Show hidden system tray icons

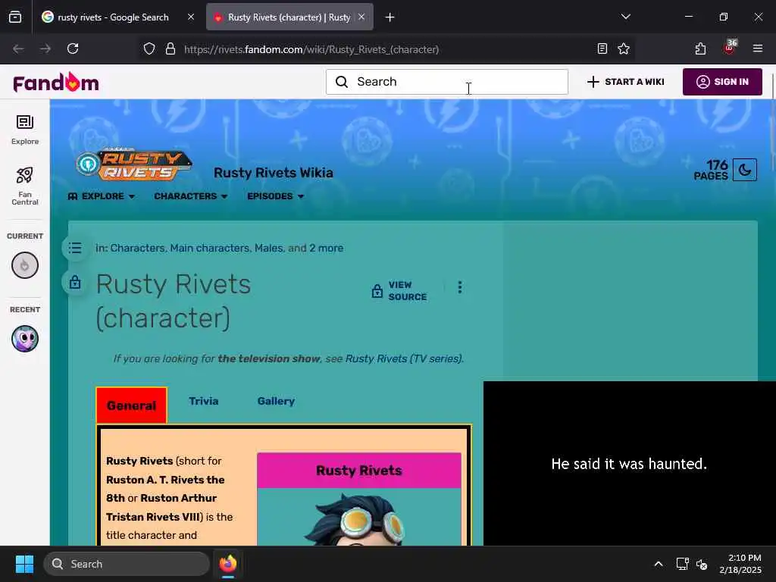(x=659, y=564)
